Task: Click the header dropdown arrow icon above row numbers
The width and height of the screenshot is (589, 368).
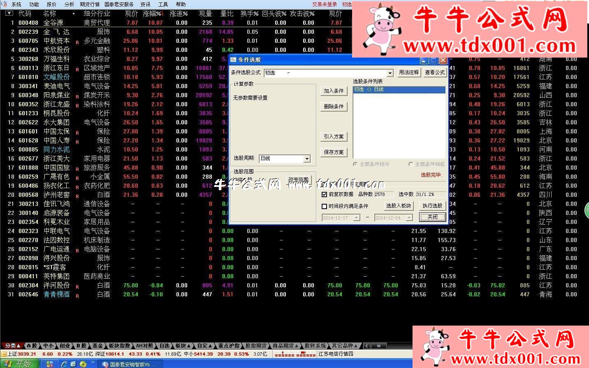Action: click(x=9, y=13)
